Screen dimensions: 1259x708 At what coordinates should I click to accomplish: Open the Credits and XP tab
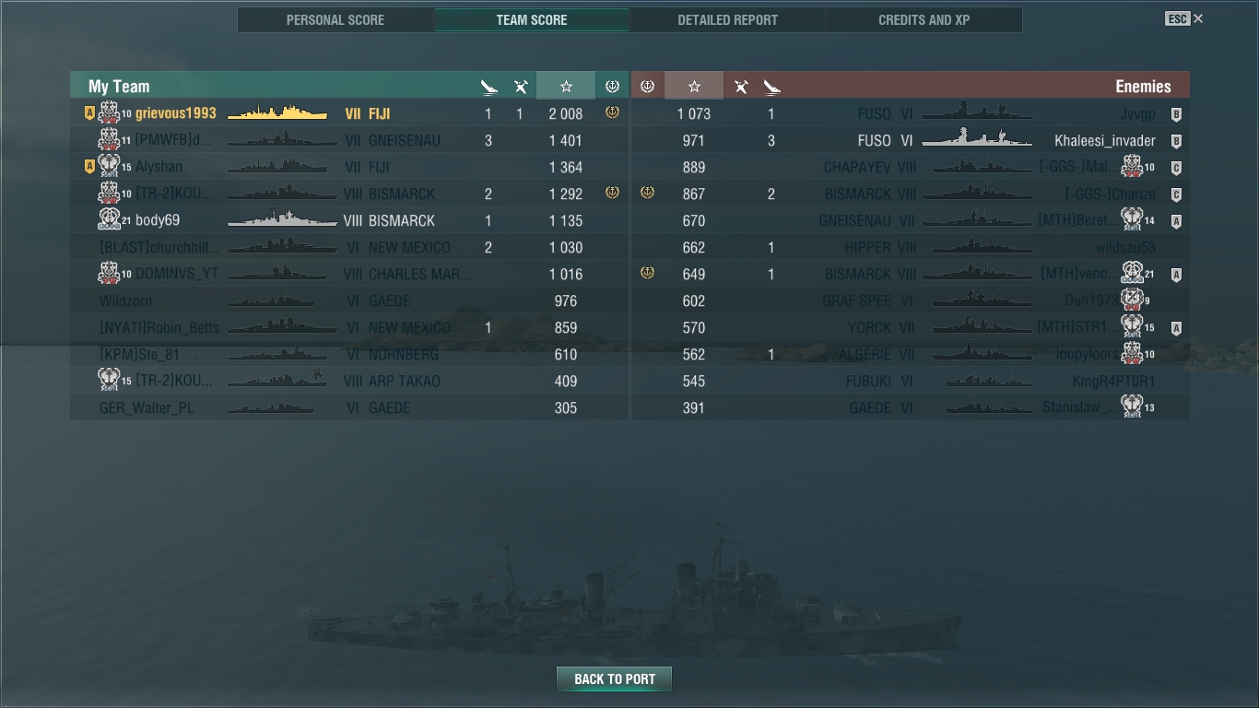pyautogui.click(x=924, y=19)
